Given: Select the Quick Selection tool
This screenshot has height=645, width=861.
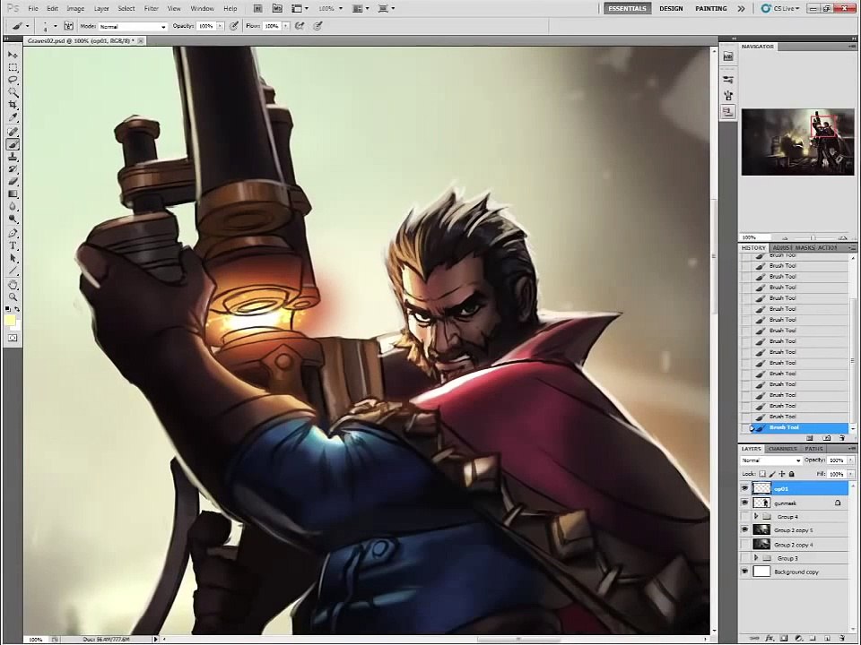Looking at the screenshot, I should click(13, 92).
